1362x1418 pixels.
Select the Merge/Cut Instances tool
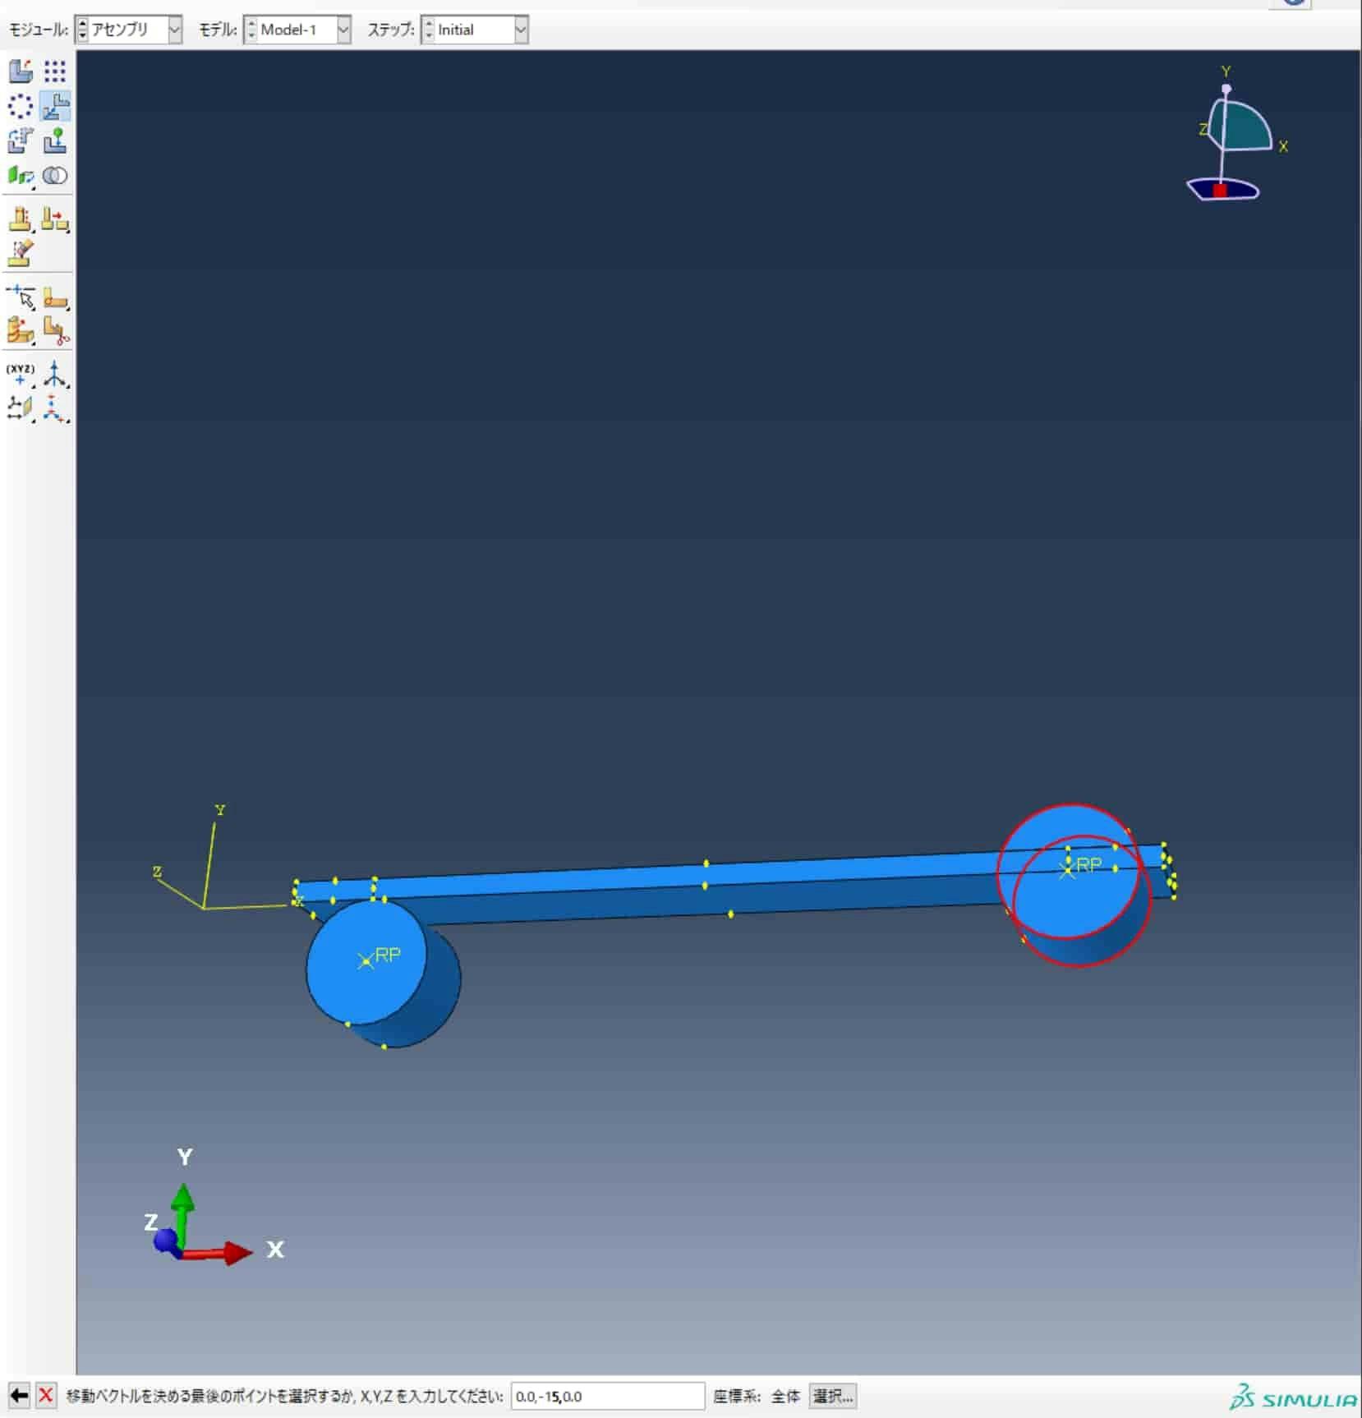pos(55,175)
